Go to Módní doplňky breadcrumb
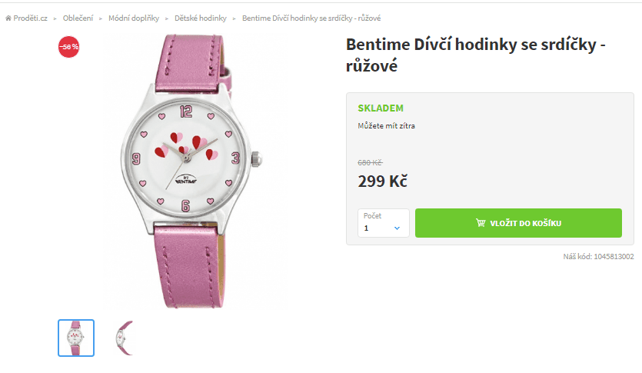 134,18
